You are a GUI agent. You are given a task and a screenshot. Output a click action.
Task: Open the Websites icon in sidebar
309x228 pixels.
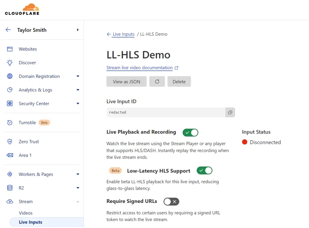(x=10, y=49)
